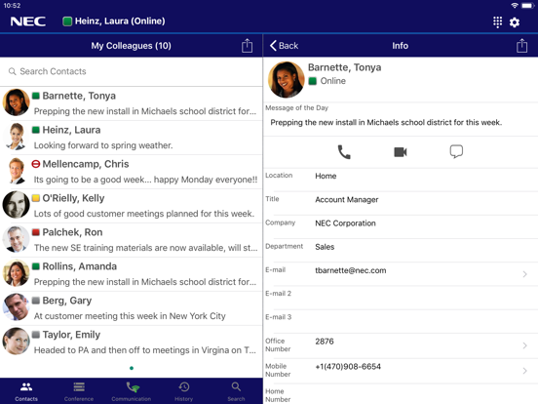Screen dimensions: 538x404
Task: Go Back from the Info panel
Action: pos(284,45)
